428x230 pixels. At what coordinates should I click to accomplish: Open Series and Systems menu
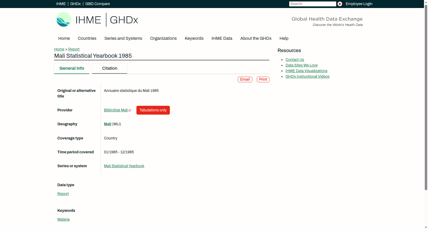[x=123, y=38]
